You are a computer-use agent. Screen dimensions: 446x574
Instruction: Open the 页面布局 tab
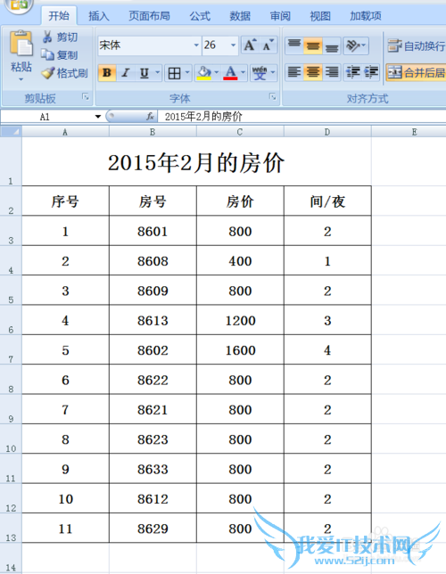(149, 16)
